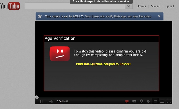
Task: Click the "Click this image to show the full-size version" tooltip
Action: [x=101, y=2]
